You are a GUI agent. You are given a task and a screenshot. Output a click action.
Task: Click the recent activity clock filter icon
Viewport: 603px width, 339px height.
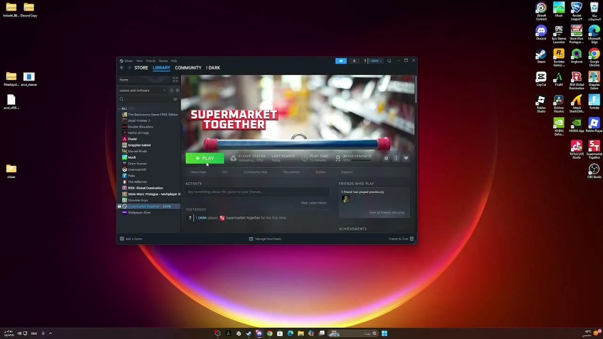pos(171,90)
